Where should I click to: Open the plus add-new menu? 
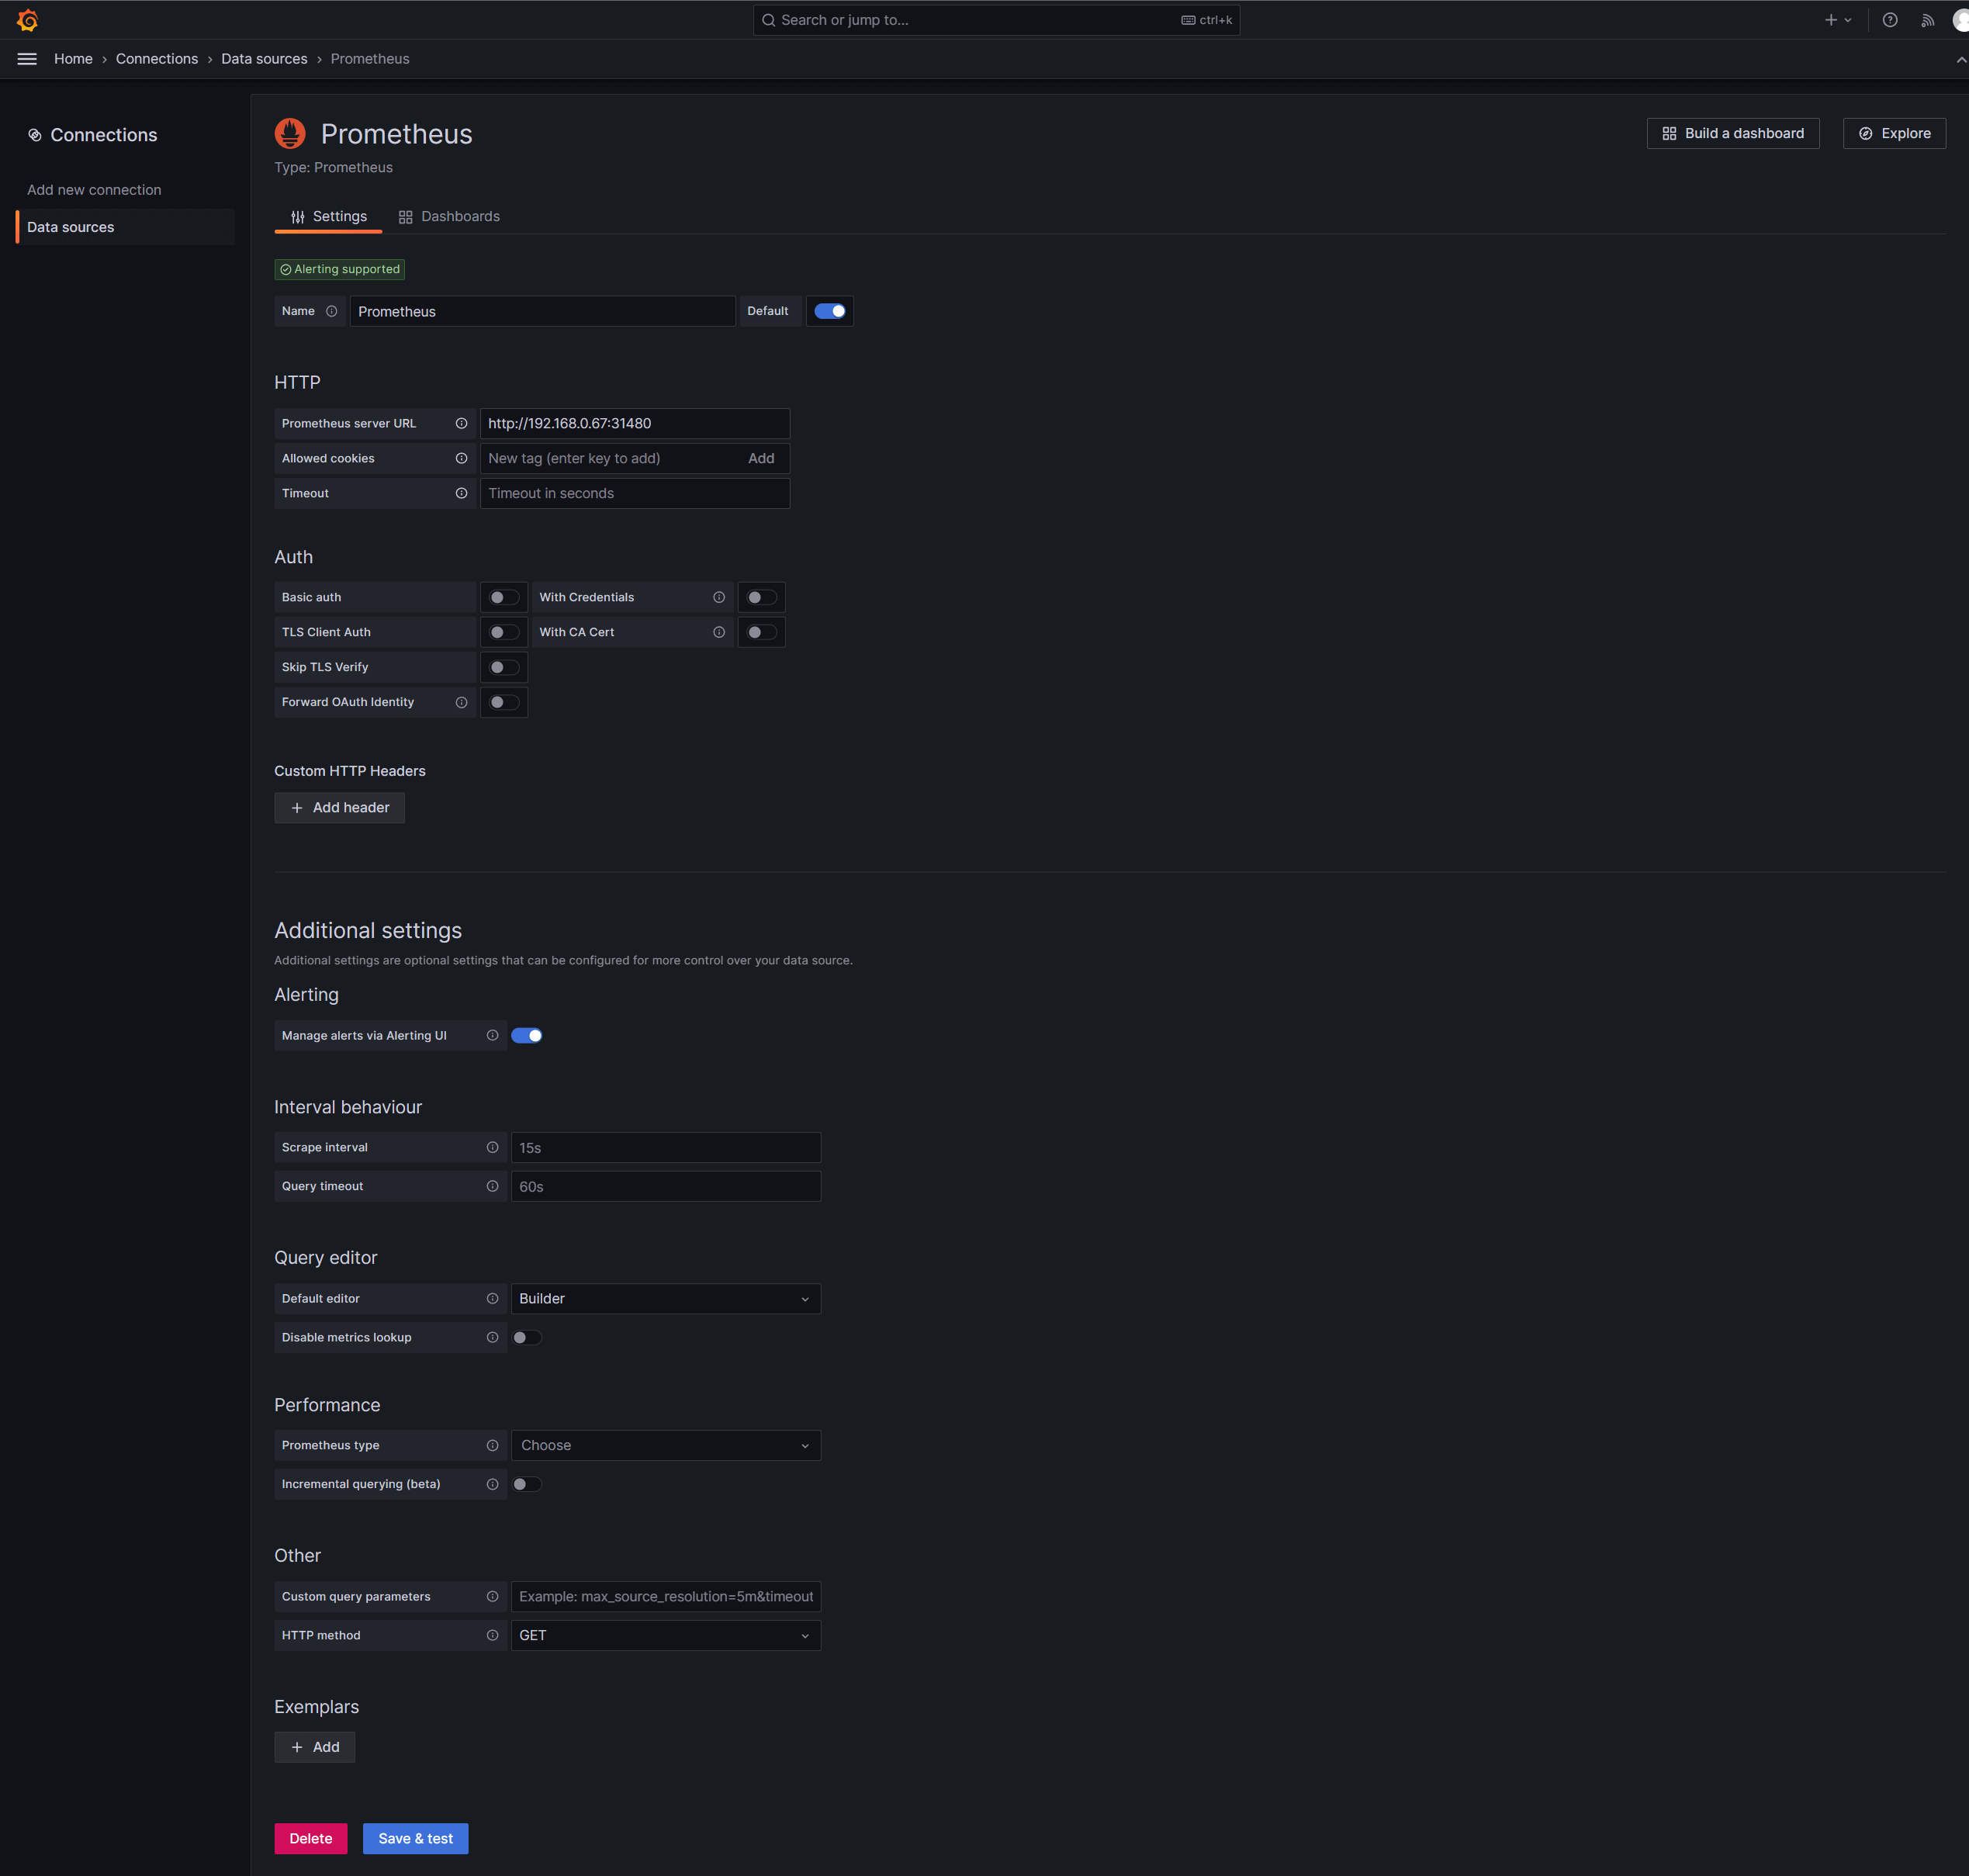click(1838, 20)
